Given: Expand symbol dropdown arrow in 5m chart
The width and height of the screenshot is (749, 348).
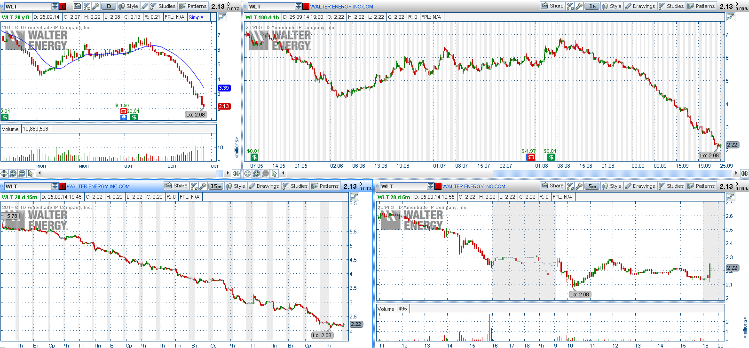Looking at the screenshot, I should pos(431,186).
